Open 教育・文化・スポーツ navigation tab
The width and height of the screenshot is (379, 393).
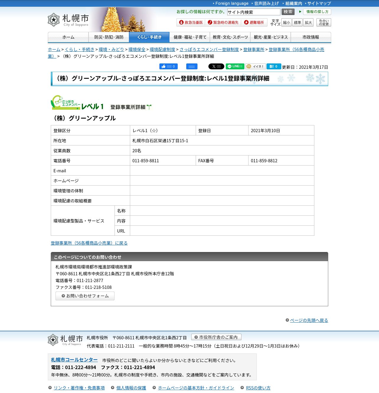pyautogui.click(x=230, y=37)
